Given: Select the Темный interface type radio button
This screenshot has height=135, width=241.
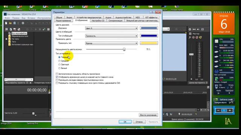Looking at the screenshot, I should point(59,57).
